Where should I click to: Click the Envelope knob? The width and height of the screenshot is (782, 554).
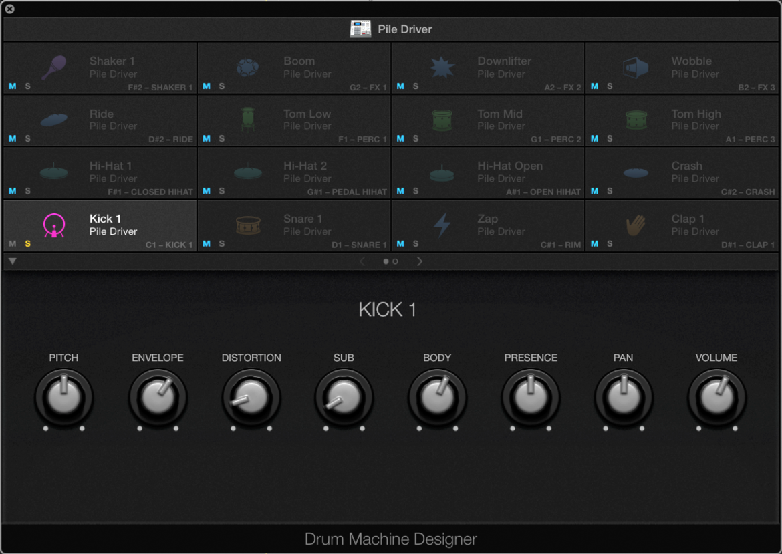(158, 398)
